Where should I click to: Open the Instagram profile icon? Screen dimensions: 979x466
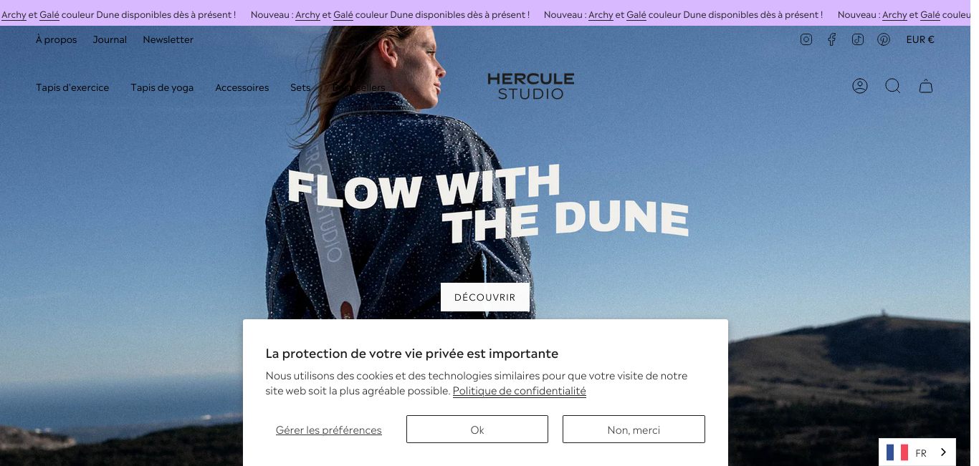coord(806,39)
